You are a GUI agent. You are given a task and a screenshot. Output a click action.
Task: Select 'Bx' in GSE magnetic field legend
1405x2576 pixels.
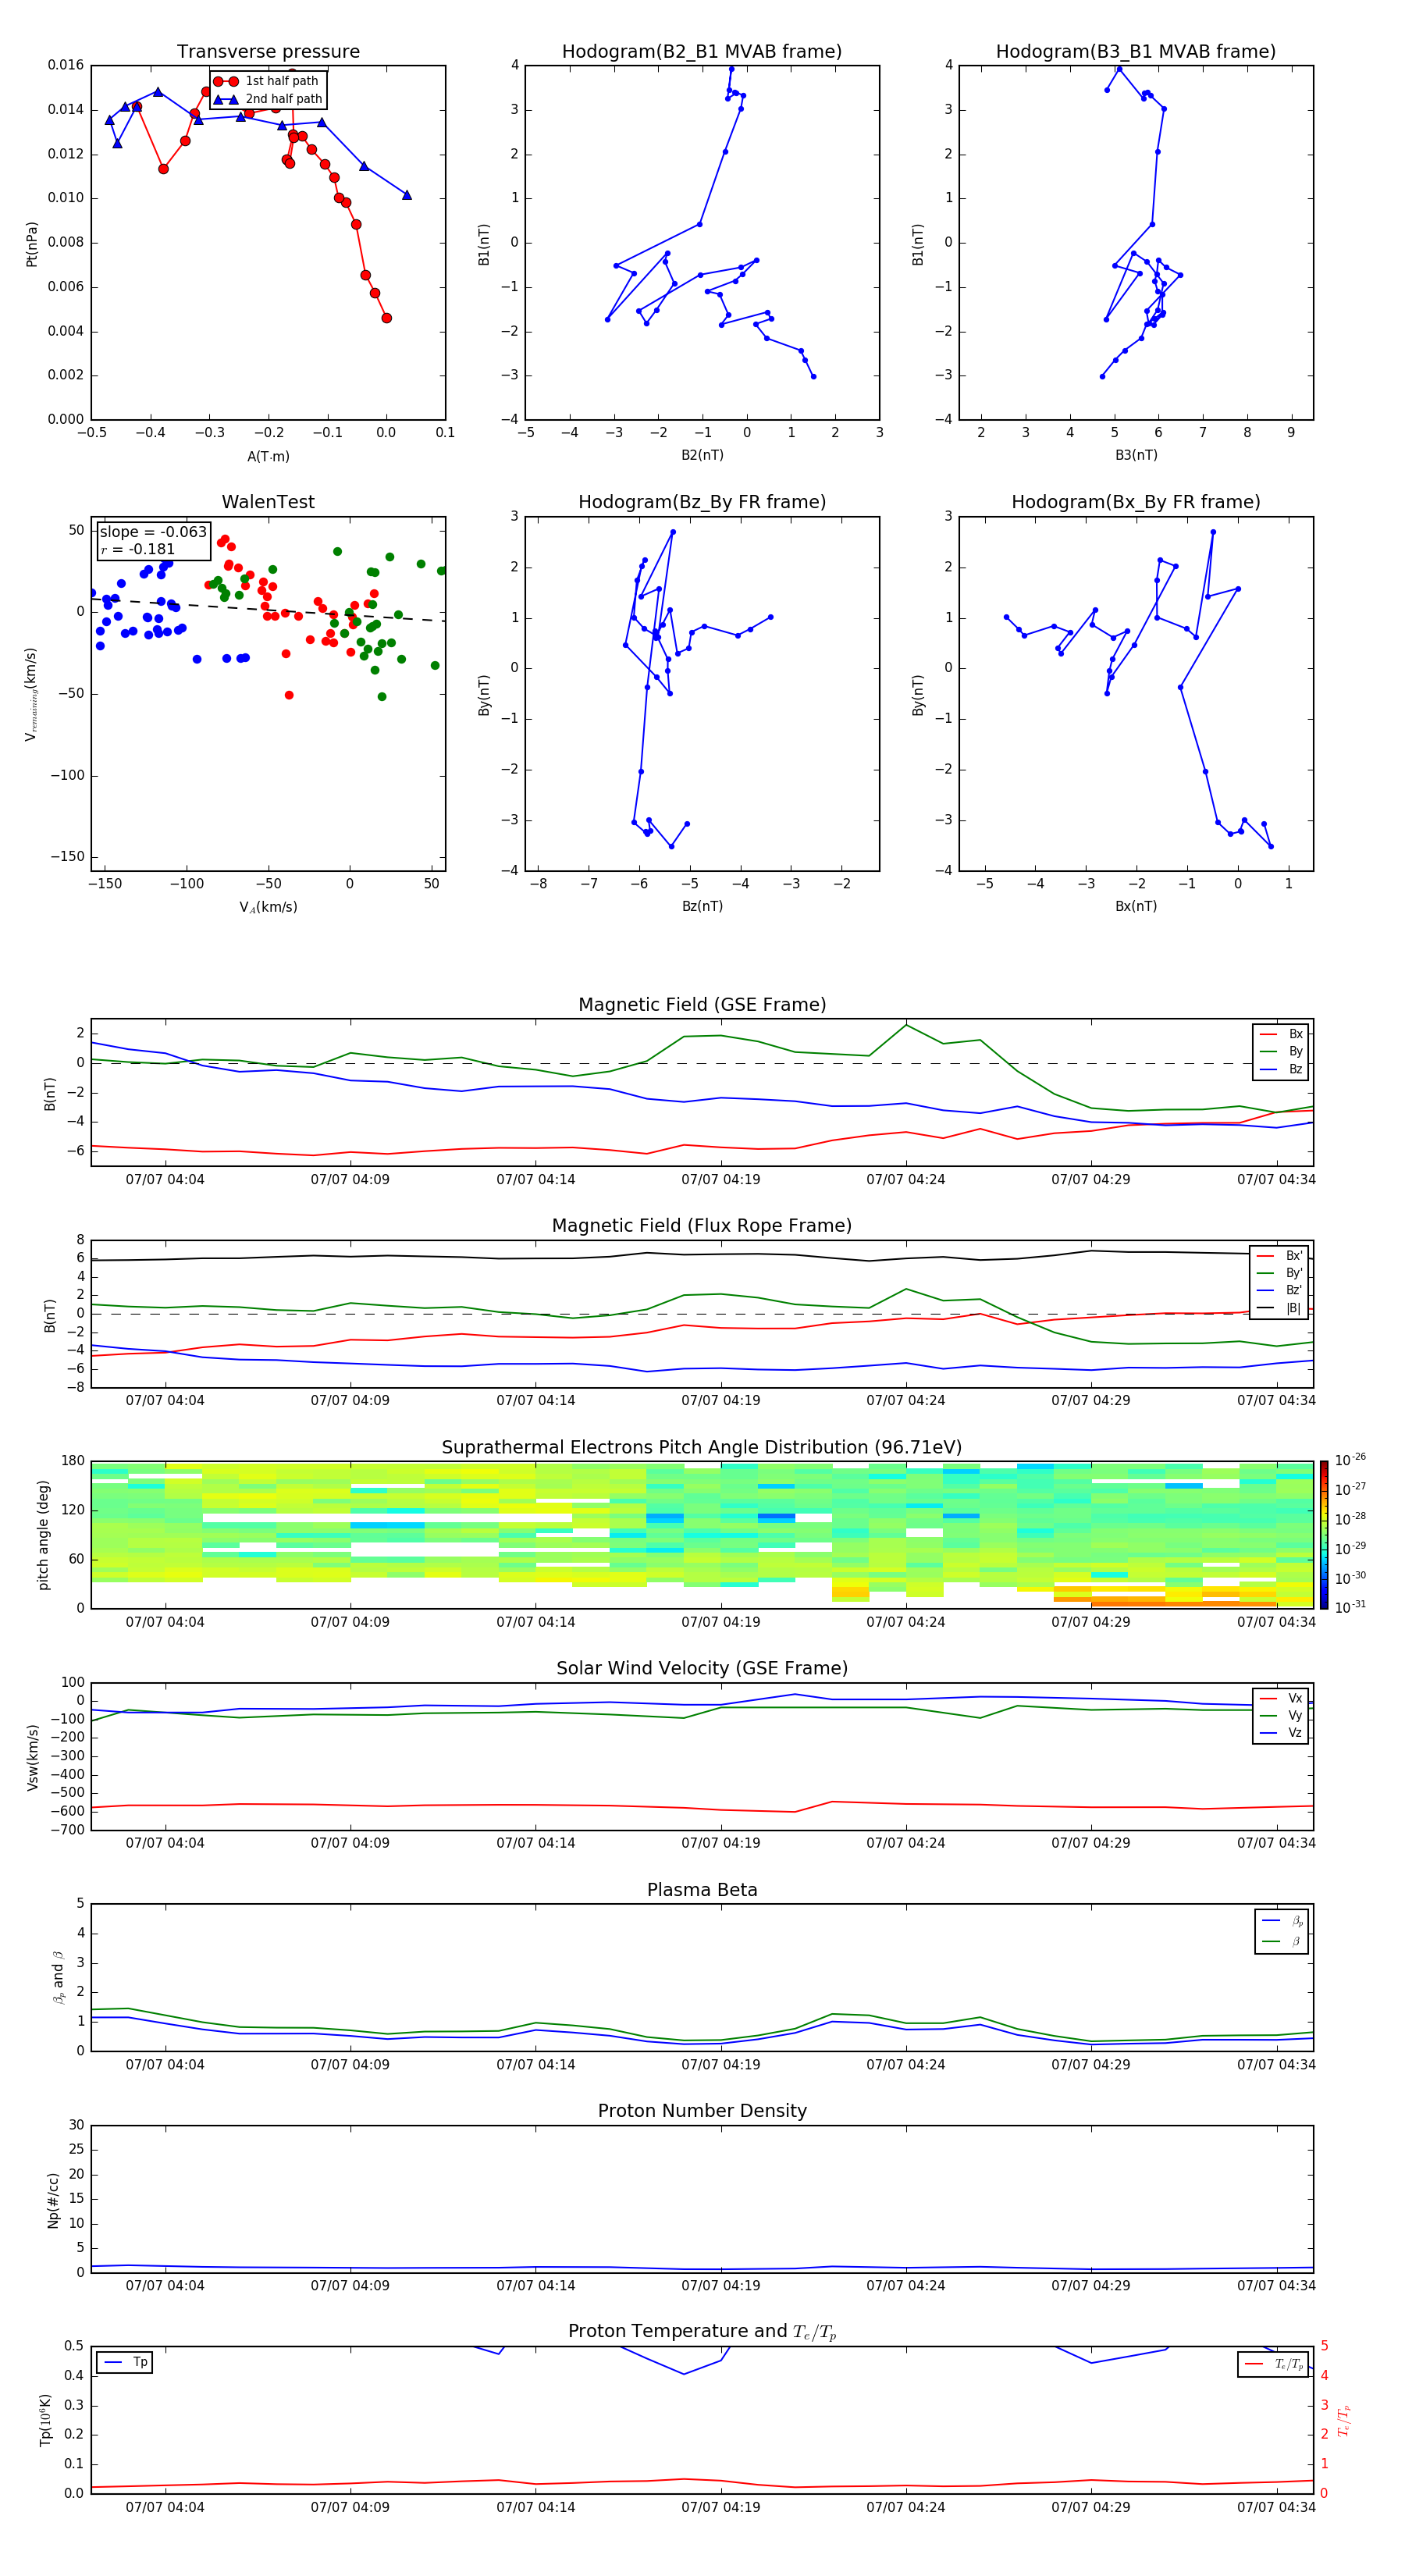[1282, 1034]
